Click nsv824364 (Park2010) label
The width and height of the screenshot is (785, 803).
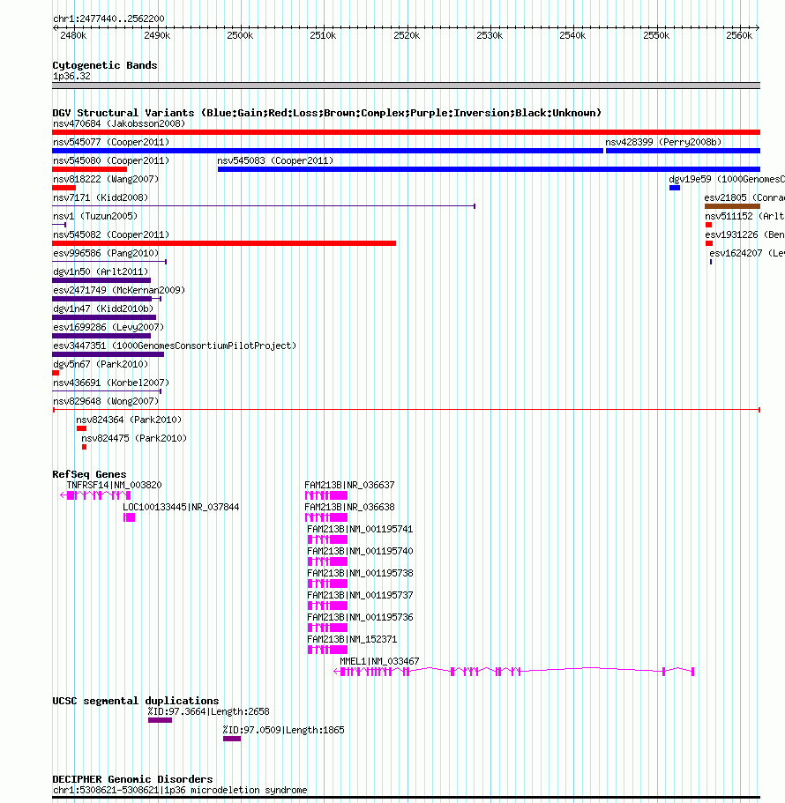tap(129, 420)
